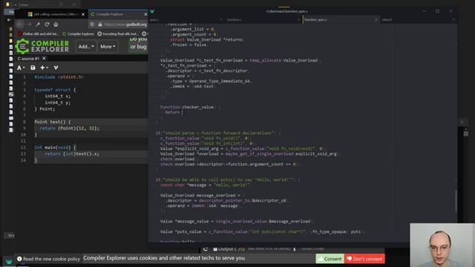This screenshot has width=475, height=267.
Task: Close the Compiler Explorer browser tab
Action: pos(145,14)
